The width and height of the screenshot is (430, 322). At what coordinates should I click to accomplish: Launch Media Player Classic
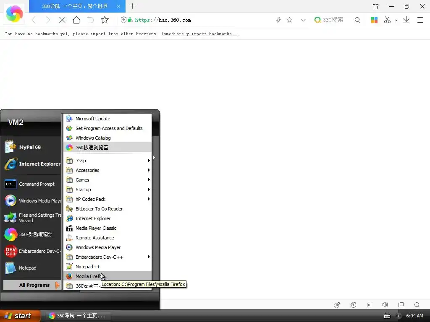point(107,228)
